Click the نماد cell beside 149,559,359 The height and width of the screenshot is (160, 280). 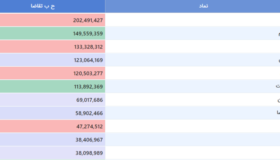pos(192,34)
